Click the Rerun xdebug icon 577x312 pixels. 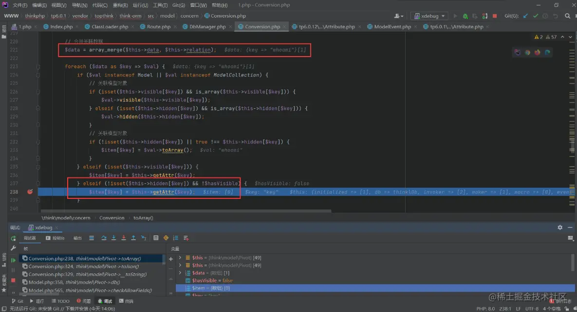point(13,238)
